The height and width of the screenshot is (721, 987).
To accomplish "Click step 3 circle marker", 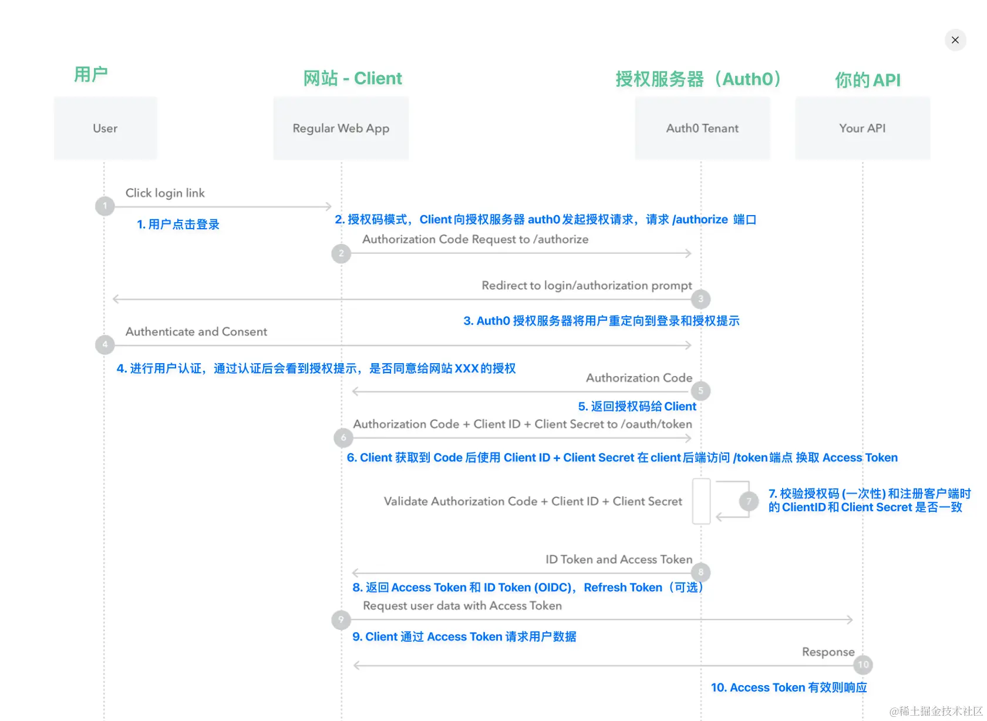I will pyautogui.click(x=700, y=299).
